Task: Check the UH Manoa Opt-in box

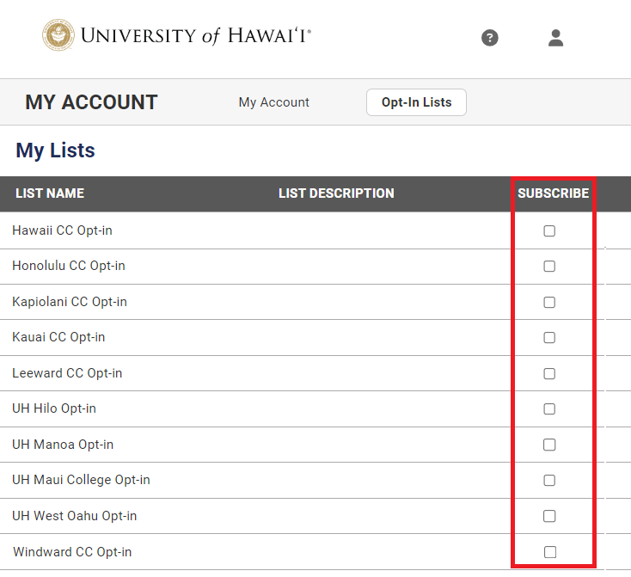Action: tap(549, 445)
